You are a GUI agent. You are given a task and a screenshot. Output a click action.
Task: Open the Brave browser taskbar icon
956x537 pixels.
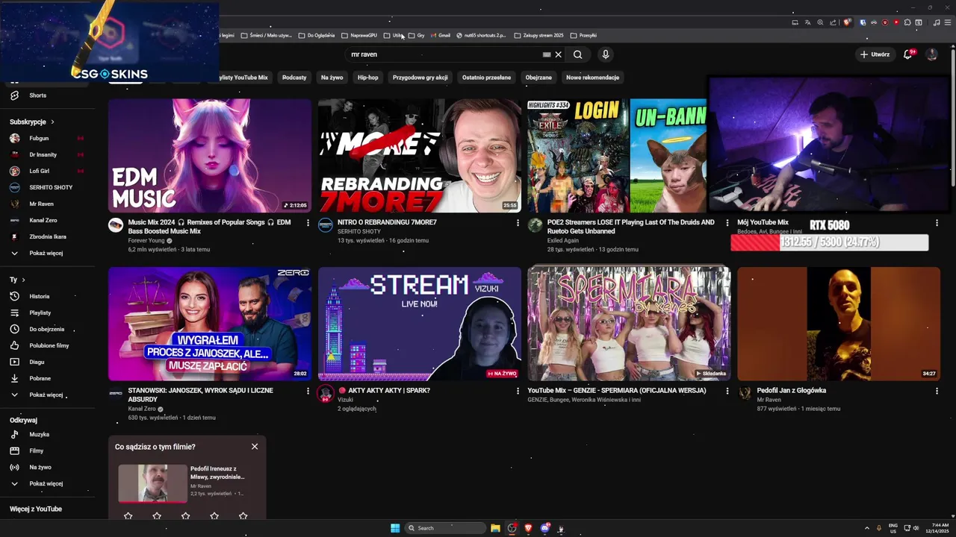pyautogui.click(x=529, y=528)
